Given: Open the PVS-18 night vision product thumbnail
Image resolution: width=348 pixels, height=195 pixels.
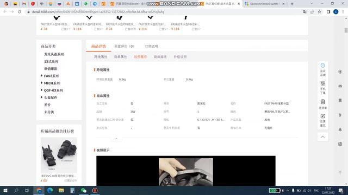Looking at the screenshot, I should (x=59, y=155).
